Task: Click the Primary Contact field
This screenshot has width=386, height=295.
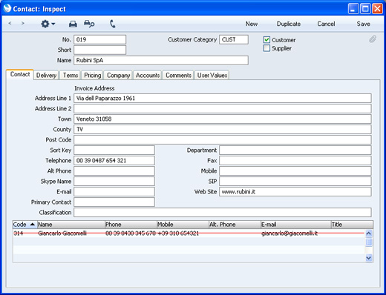Action: click(114, 202)
